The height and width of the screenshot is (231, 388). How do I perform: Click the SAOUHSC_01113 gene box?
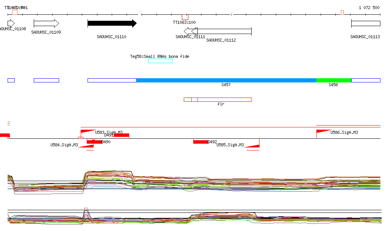(x=366, y=23)
